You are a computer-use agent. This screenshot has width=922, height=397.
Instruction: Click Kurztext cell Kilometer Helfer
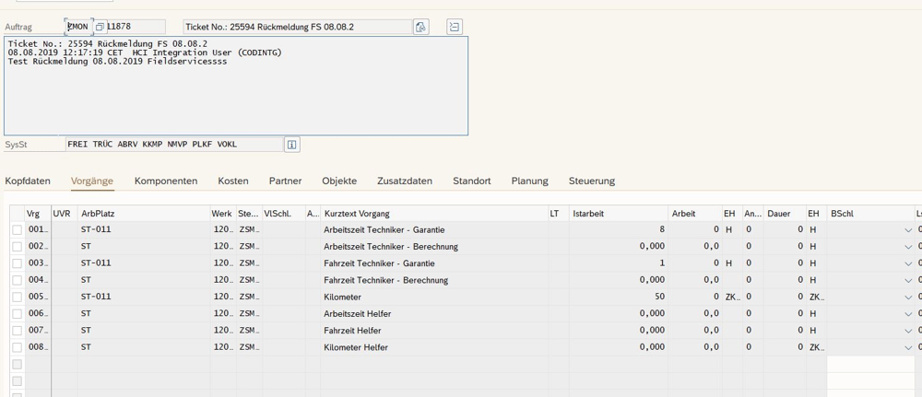[x=434, y=347]
